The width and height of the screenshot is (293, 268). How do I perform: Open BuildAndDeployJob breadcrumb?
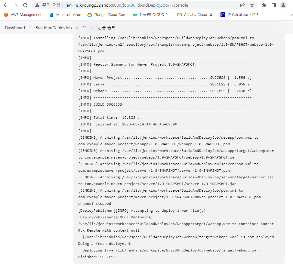[x=54, y=28]
